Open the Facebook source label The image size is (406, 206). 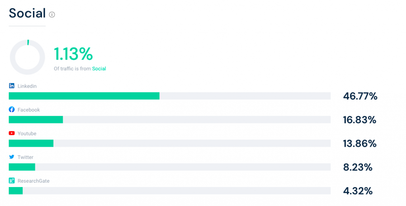coord(29,110)
